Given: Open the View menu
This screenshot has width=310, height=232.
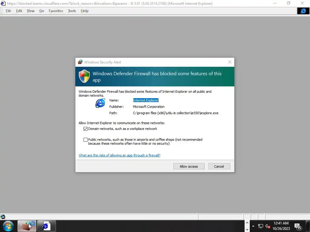Looking at the screenshot, I should click(31, 11).
